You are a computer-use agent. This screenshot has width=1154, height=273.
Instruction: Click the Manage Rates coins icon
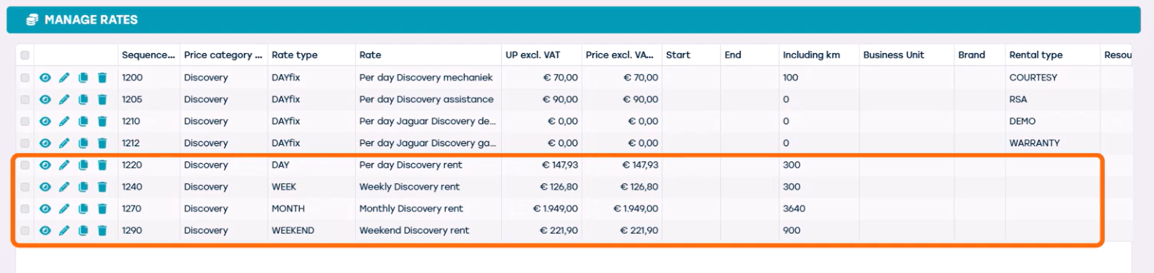coord(32,20)
